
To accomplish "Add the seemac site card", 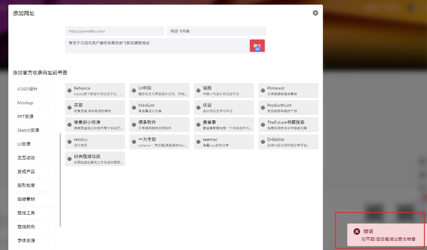I will pyautogui.click(x=224, y=142).
